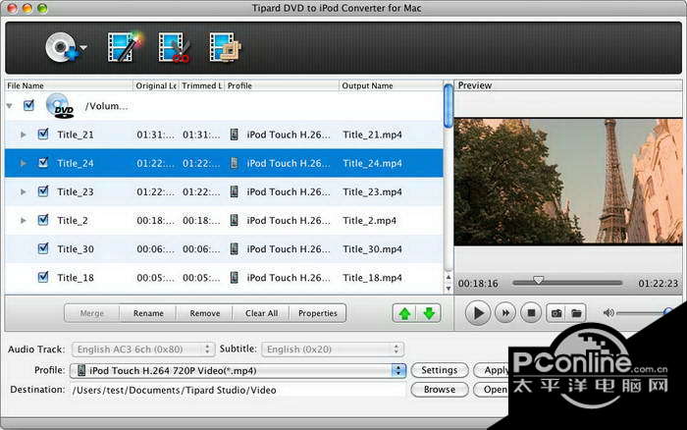
Task: Click the Clear All button
Action: coord(261,313)
